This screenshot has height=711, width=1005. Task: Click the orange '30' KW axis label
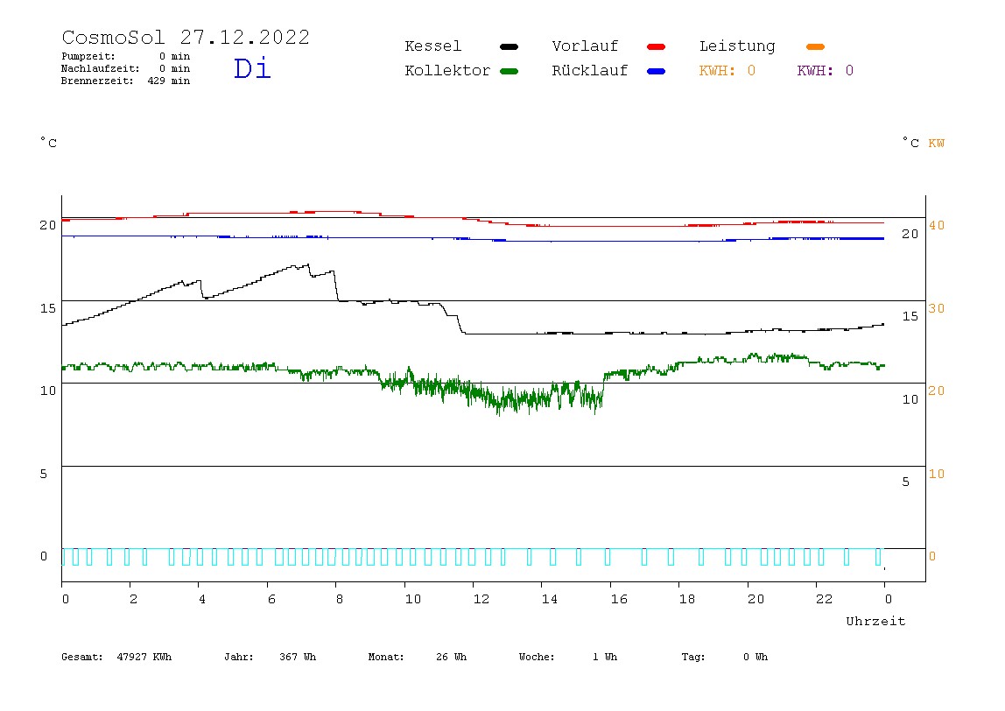pyautogui.click(x=937, y=308)
